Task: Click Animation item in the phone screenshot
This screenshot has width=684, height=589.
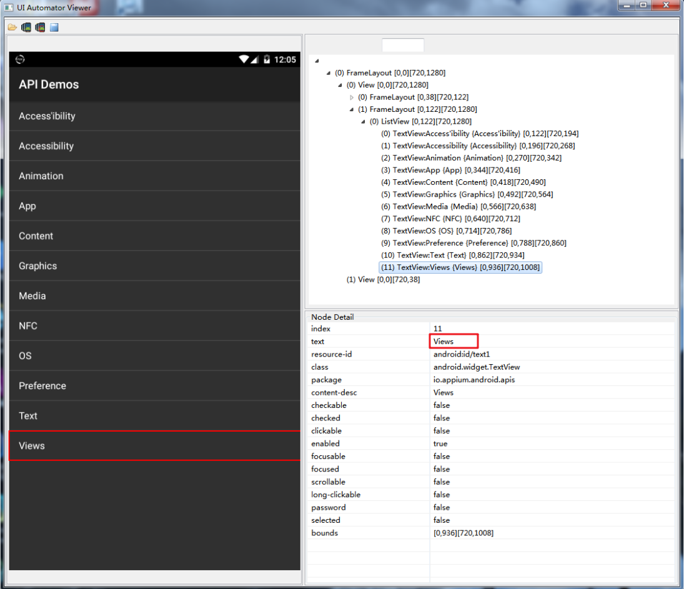Action: pos(154,176)
